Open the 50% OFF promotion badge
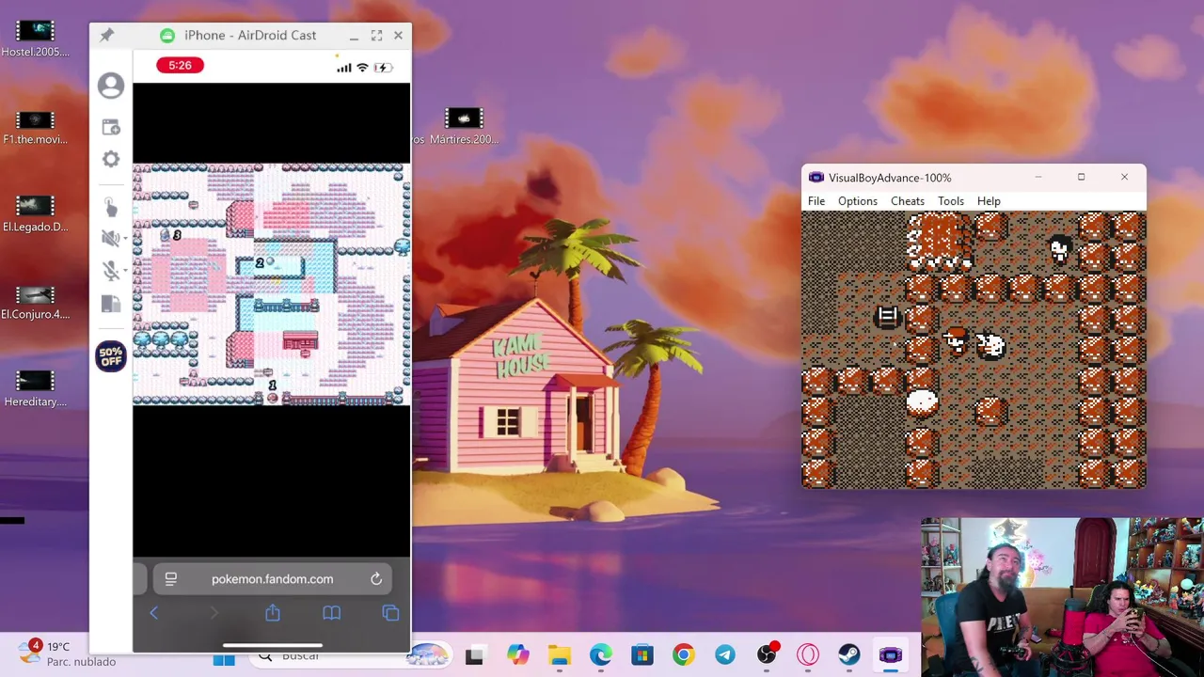This screenshot has width=1204, height=677. point(111,356)
